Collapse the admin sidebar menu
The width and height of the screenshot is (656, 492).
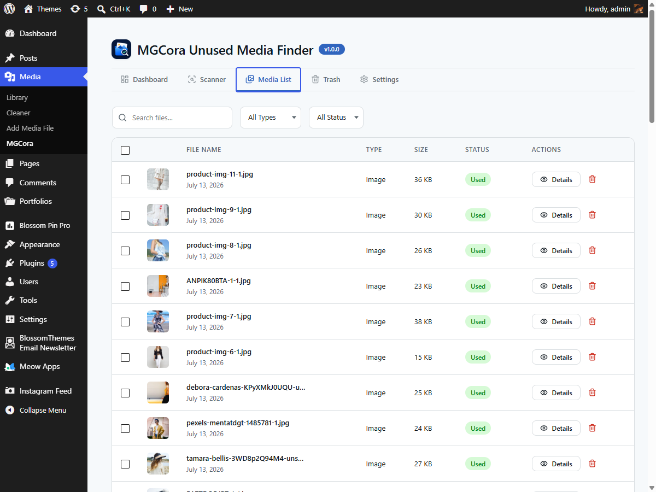tap(44, 410)
